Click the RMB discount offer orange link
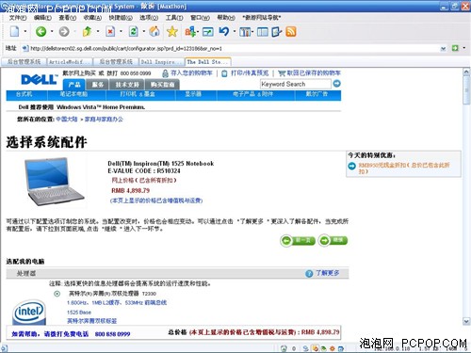The width and height of the screenshot is (471, 353). pos(404,168)
